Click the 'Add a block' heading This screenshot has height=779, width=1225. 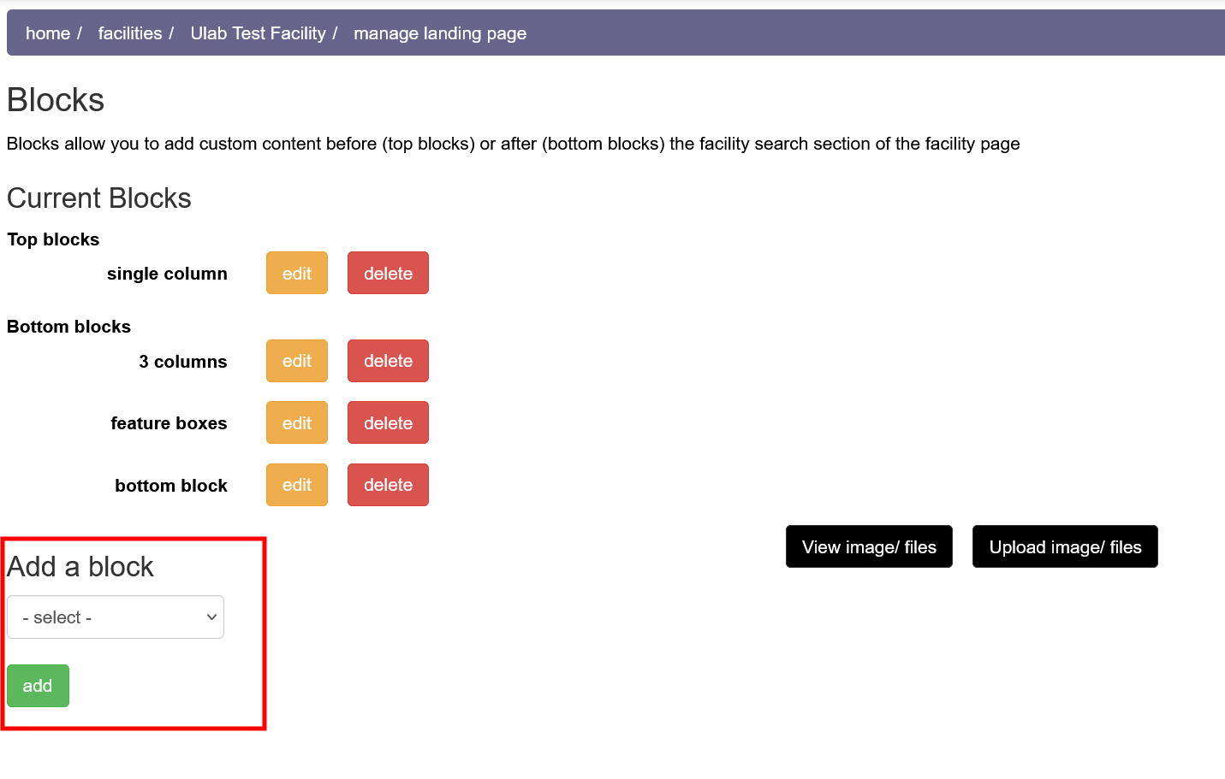(x=80, y=567)
